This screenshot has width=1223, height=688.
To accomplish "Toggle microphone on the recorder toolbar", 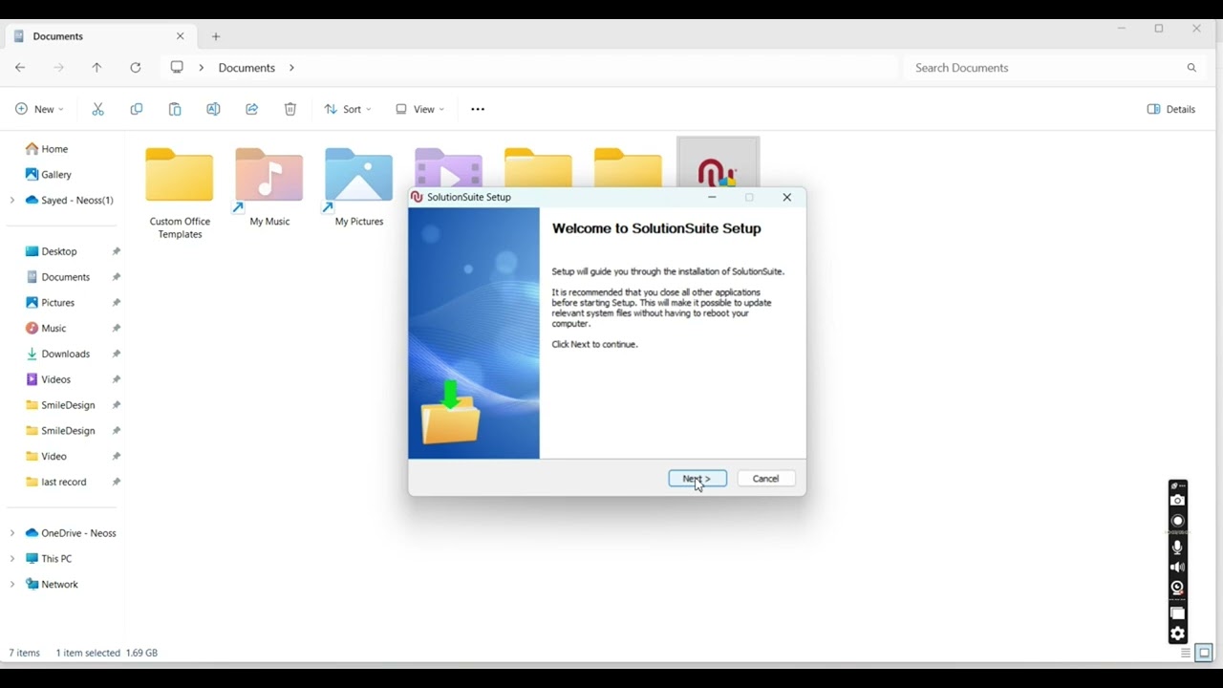I will (1178, 547).
